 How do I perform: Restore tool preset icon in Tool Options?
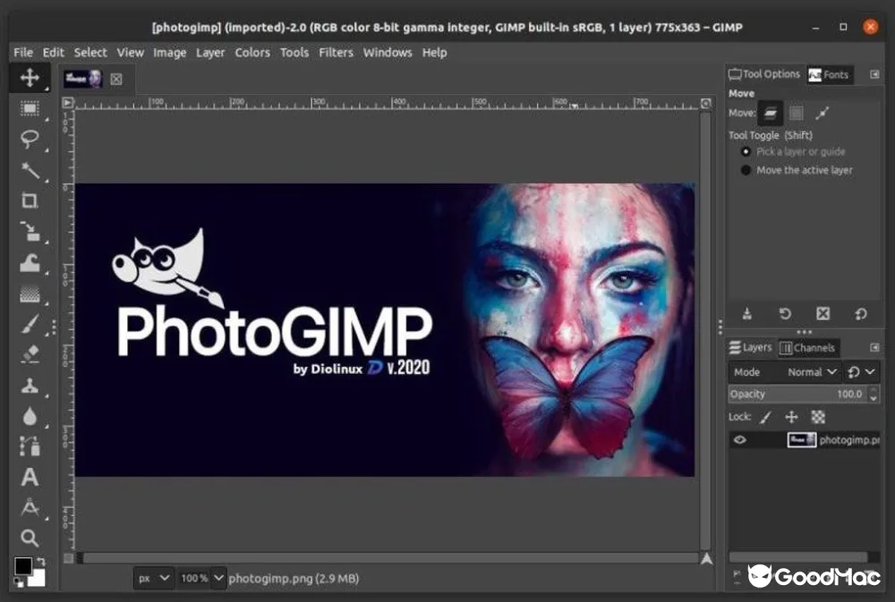click(x=785, y=313)
